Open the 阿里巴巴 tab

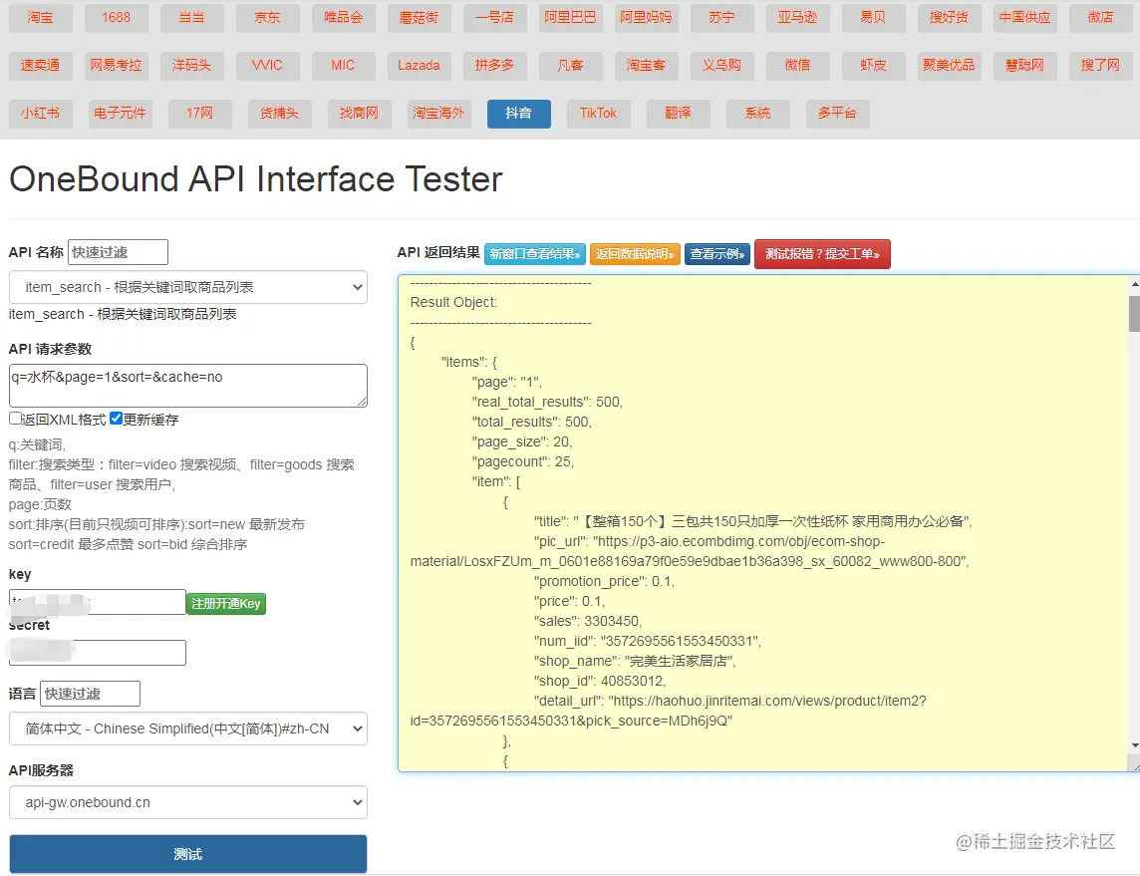570,18
